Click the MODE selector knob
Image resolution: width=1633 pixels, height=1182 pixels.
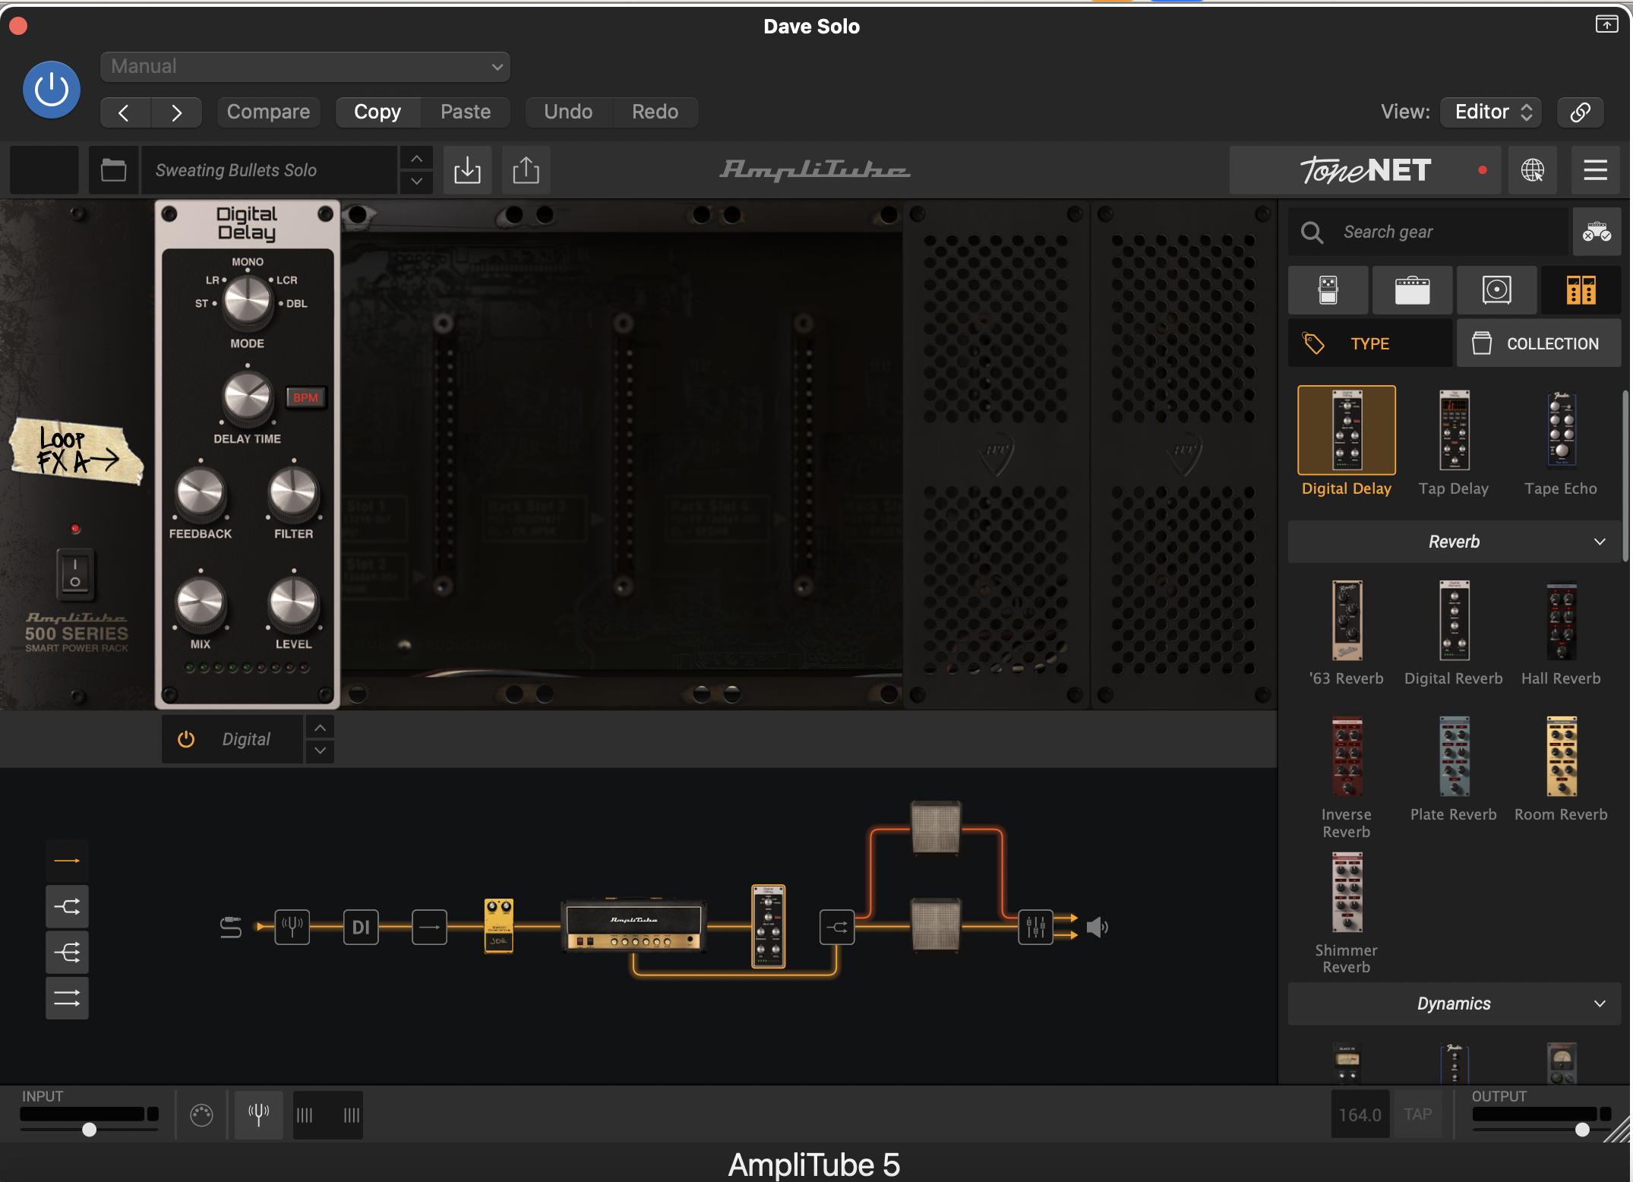click(248, 301)
